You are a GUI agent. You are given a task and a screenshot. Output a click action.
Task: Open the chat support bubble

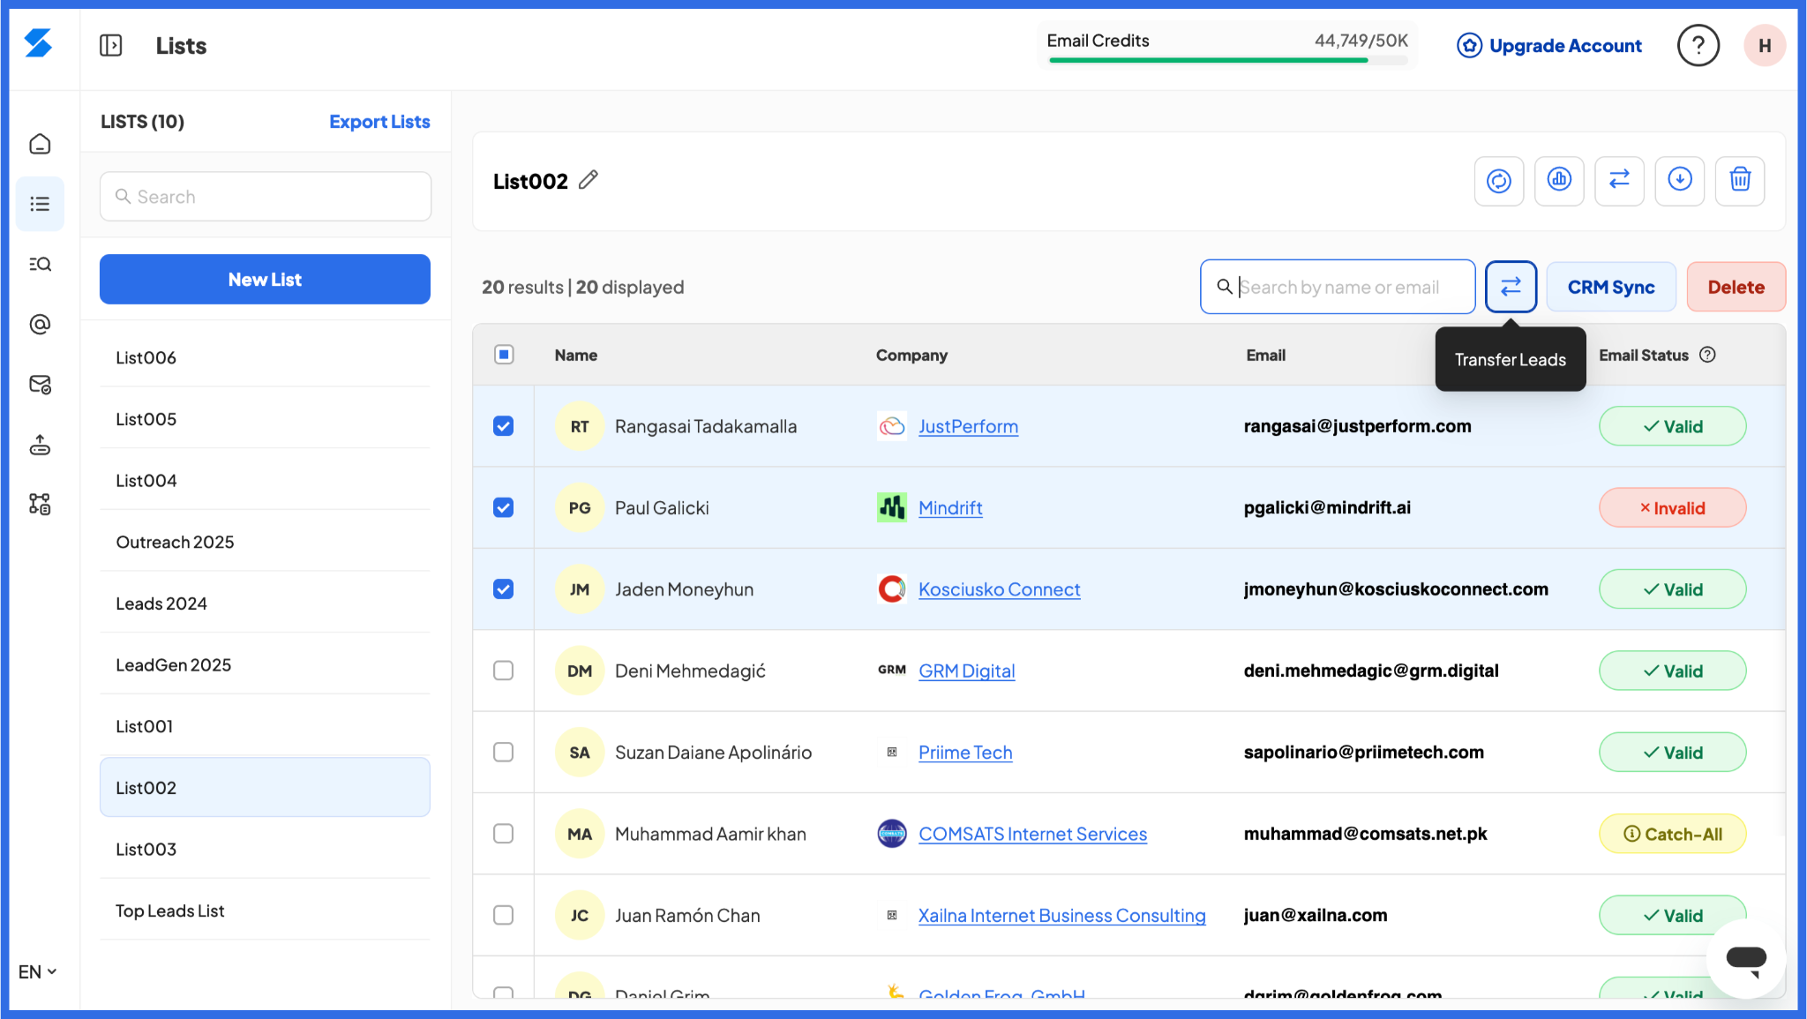pyautogui.click(x=1745, y=958)
